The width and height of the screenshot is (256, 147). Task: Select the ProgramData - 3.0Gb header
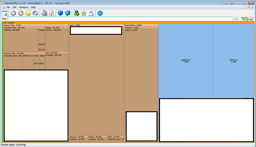142,25
